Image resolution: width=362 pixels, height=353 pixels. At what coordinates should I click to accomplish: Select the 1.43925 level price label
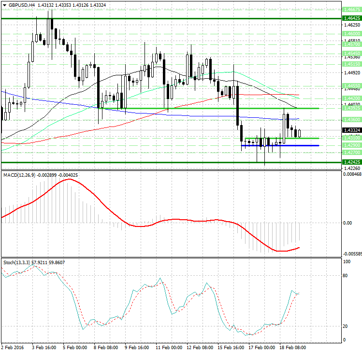pyautogui.click(x=350, y=108)
